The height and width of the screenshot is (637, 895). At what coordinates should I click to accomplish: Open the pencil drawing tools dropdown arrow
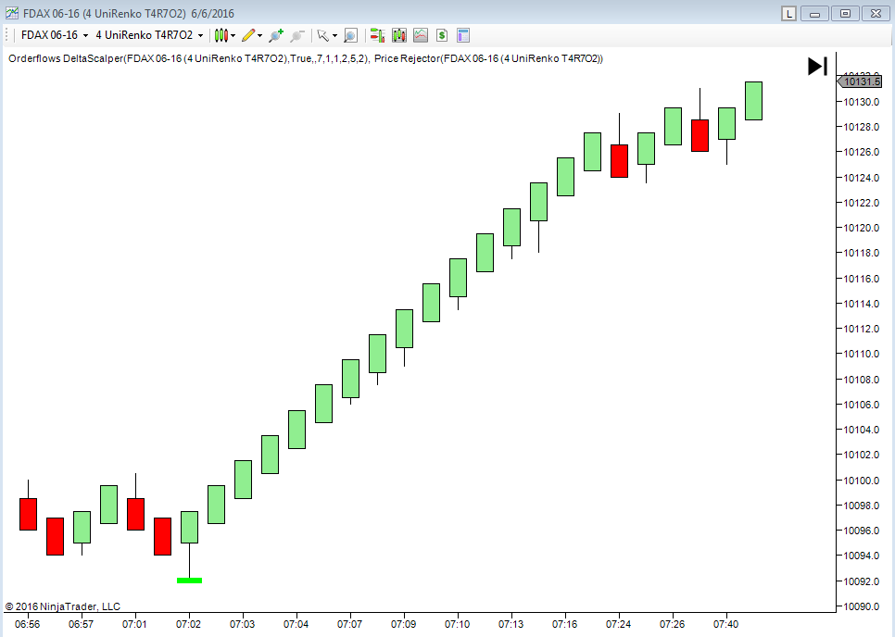[x=260, y=36]
